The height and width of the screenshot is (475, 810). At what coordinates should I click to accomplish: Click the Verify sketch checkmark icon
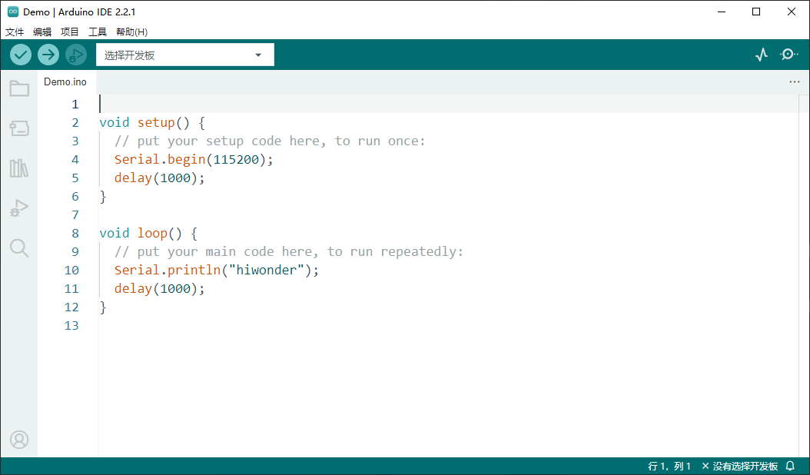point(21,55)
